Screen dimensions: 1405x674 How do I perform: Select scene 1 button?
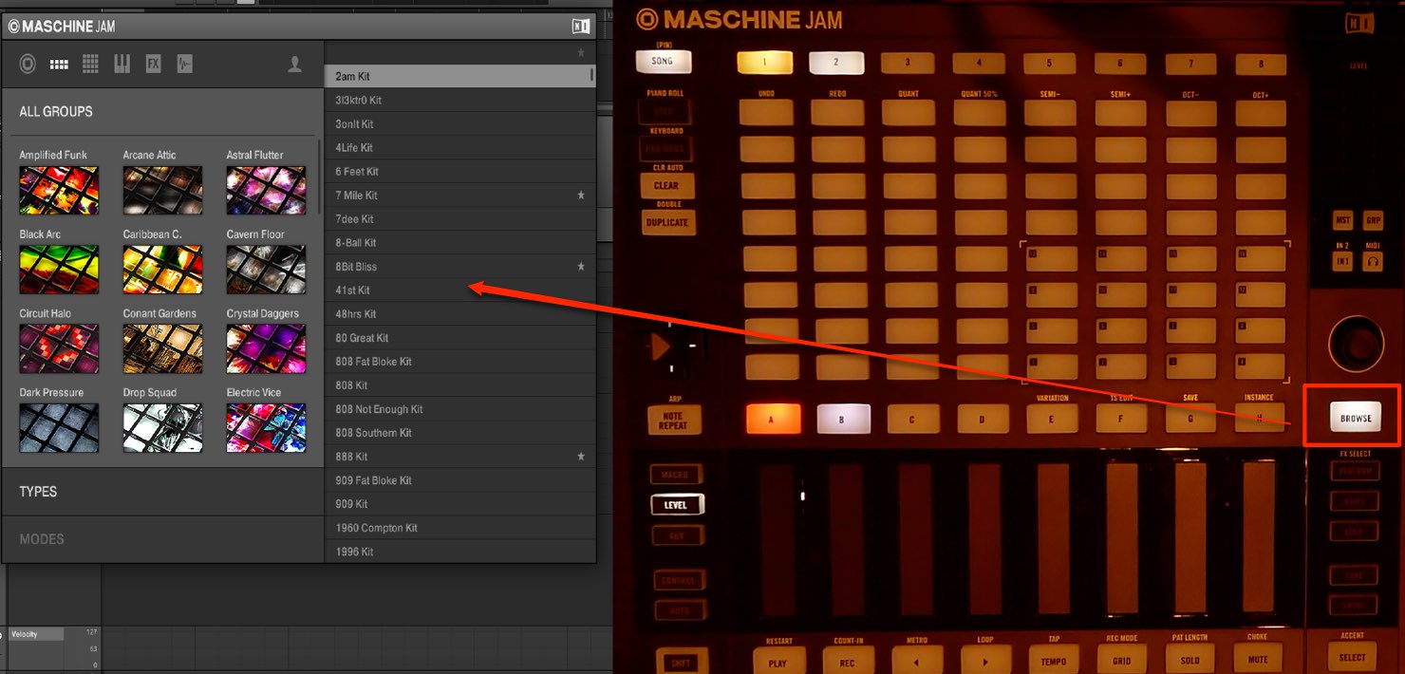pos(764,63)
